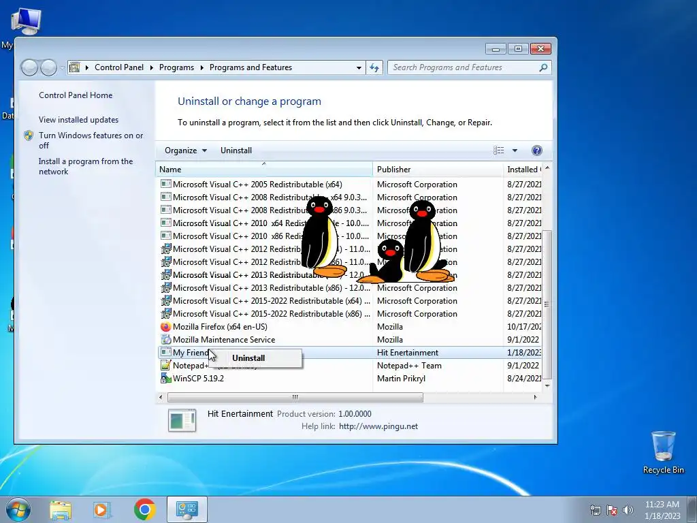This screenshot has height=523, width=697.
Task: Open Install a program from the network
Action: point(86,166)
